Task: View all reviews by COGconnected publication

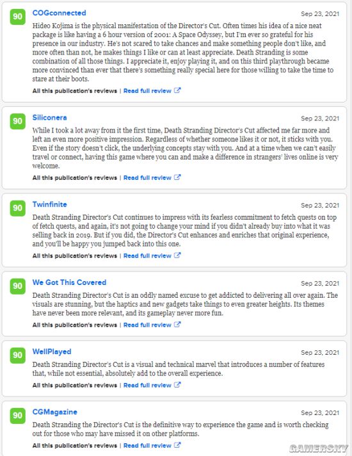Action: [75, 91]
